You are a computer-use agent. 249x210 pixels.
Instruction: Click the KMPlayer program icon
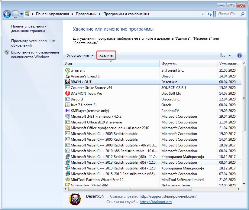68,110
